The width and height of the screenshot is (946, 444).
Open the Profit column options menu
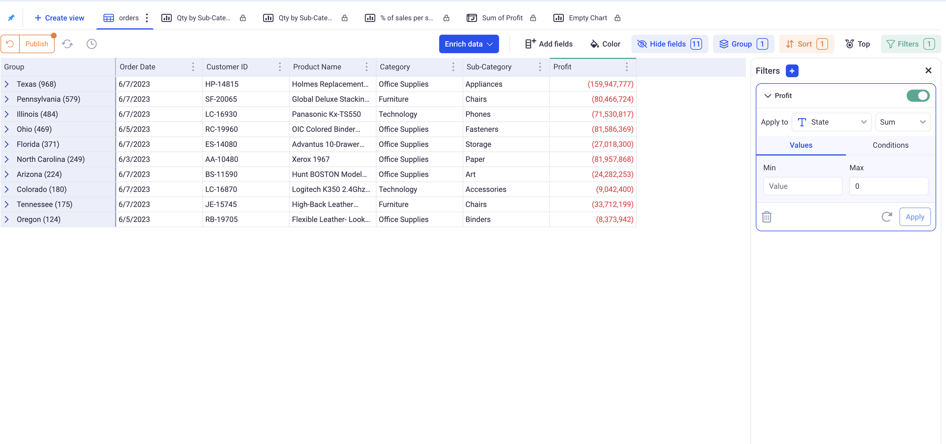click(x=627, y=67)
